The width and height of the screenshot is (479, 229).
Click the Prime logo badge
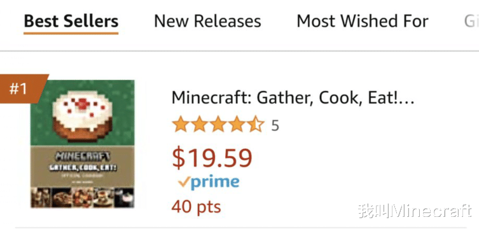coord(209,183)
